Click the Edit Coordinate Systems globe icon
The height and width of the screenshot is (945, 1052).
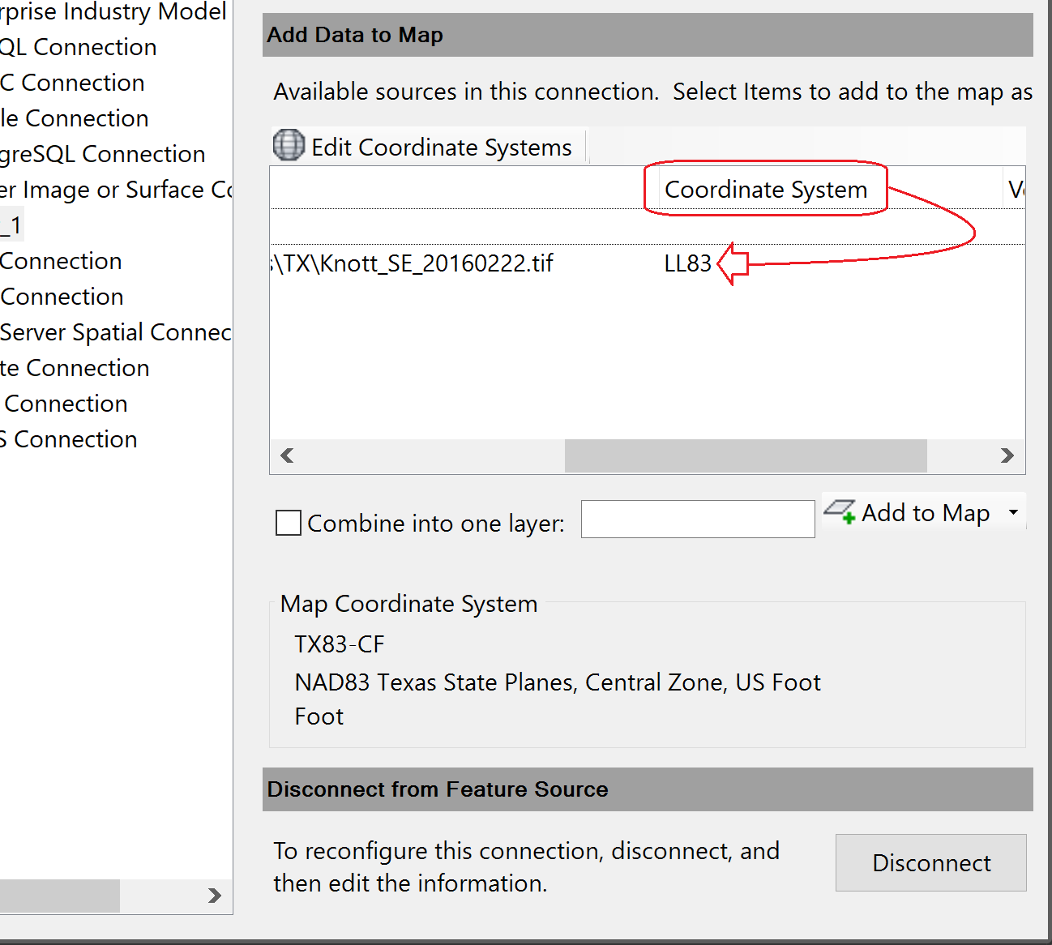pyautogui.click(x=288, y=146)
